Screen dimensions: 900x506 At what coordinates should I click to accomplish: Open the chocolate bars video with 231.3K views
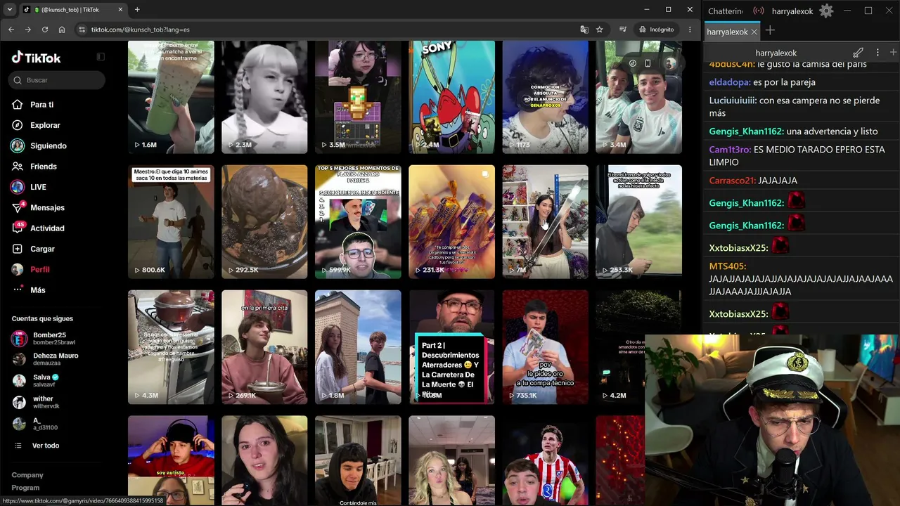pos(451,222)
